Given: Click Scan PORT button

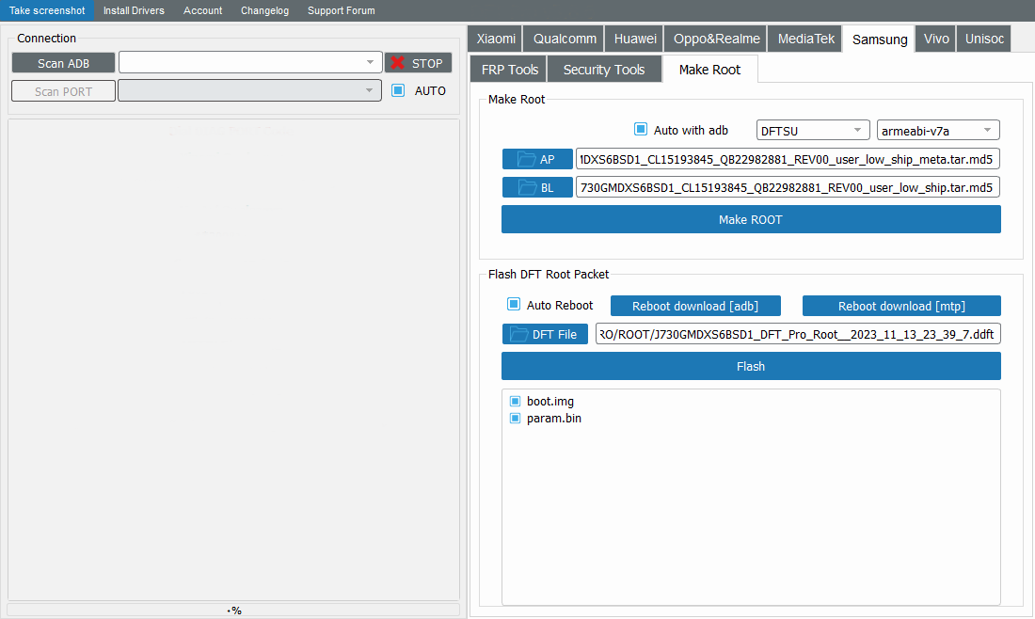Looking at the screenshot, I should pyautogui.click(x=63, y=91).
